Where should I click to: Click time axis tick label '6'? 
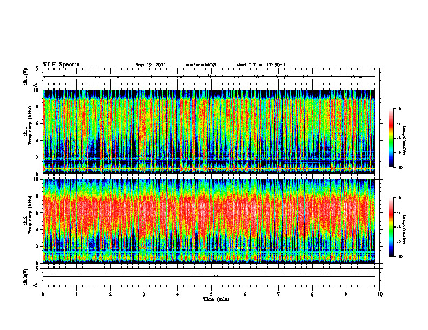(x=245, y=294)
